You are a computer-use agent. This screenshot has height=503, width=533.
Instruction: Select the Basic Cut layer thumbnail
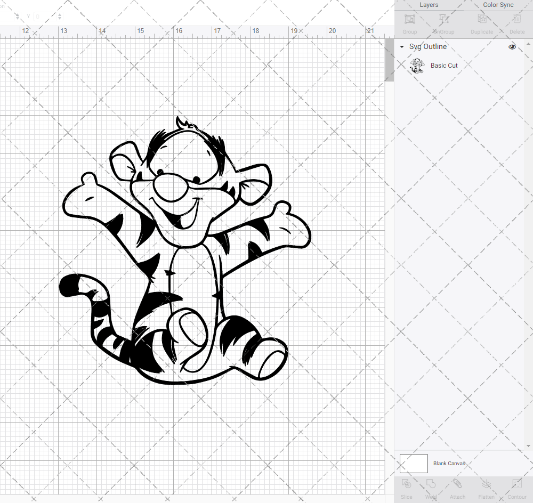[417, 66]
